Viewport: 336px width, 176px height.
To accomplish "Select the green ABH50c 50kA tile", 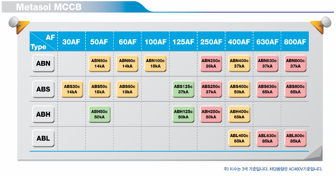I will pyautogui.click(x=99, y=114).
